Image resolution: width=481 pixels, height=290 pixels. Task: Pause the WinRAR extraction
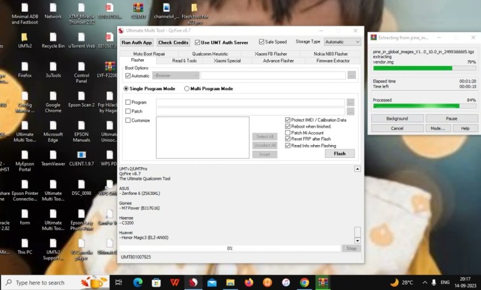coord(451,118)
